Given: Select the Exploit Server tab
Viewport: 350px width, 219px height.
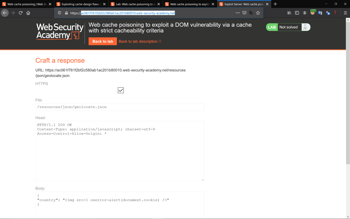Looking at the screenshot, I should click(x=244, y=4).
